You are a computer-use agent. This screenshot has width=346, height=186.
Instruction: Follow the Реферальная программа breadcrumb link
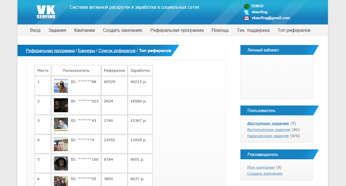pos(50,50)
